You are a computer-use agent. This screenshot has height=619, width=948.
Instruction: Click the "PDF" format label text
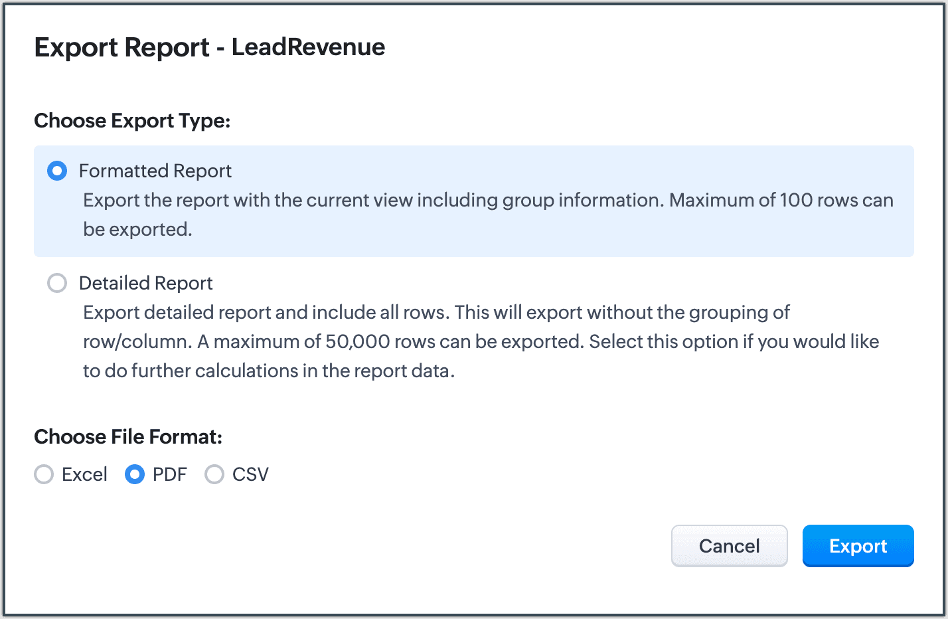(x=170, y=474)
